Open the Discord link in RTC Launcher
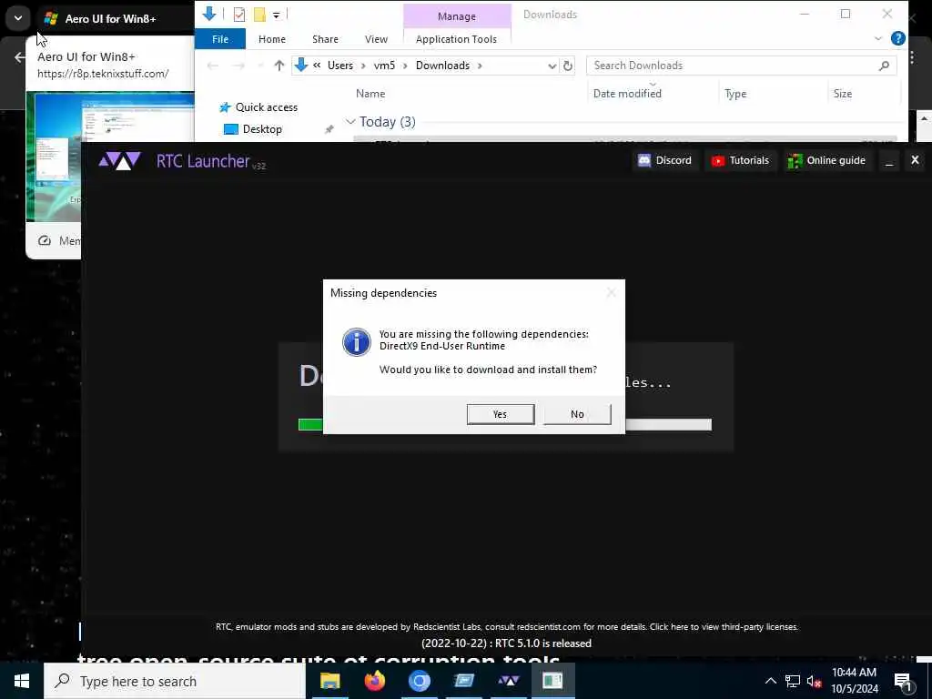This screenshot has height=699, width=932. coord(664,160)
